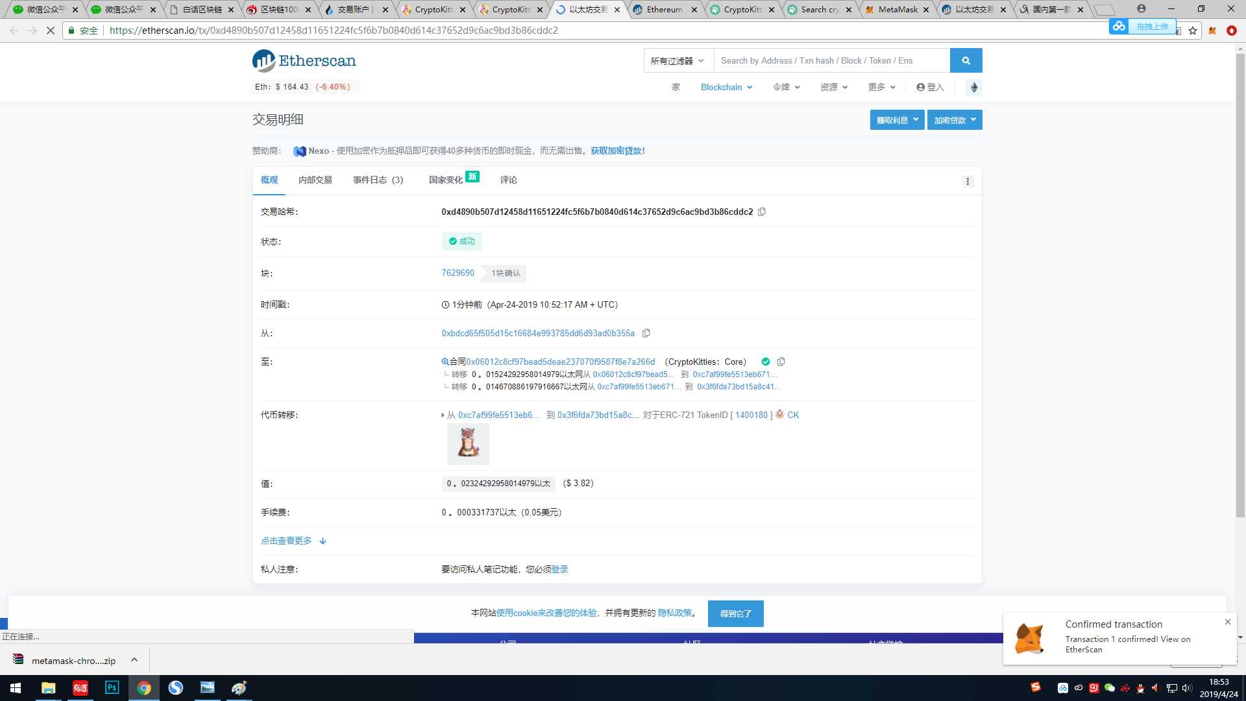Click the red extension icon in toolbar

tap(1232, 31)
